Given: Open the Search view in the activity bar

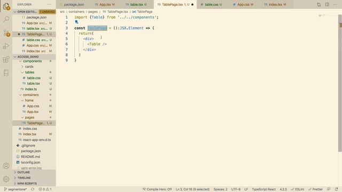Looking at the screenshot, I should point(6,19).
